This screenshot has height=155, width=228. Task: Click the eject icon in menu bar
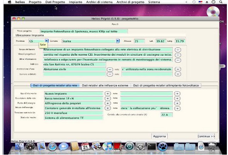point(207,2)
